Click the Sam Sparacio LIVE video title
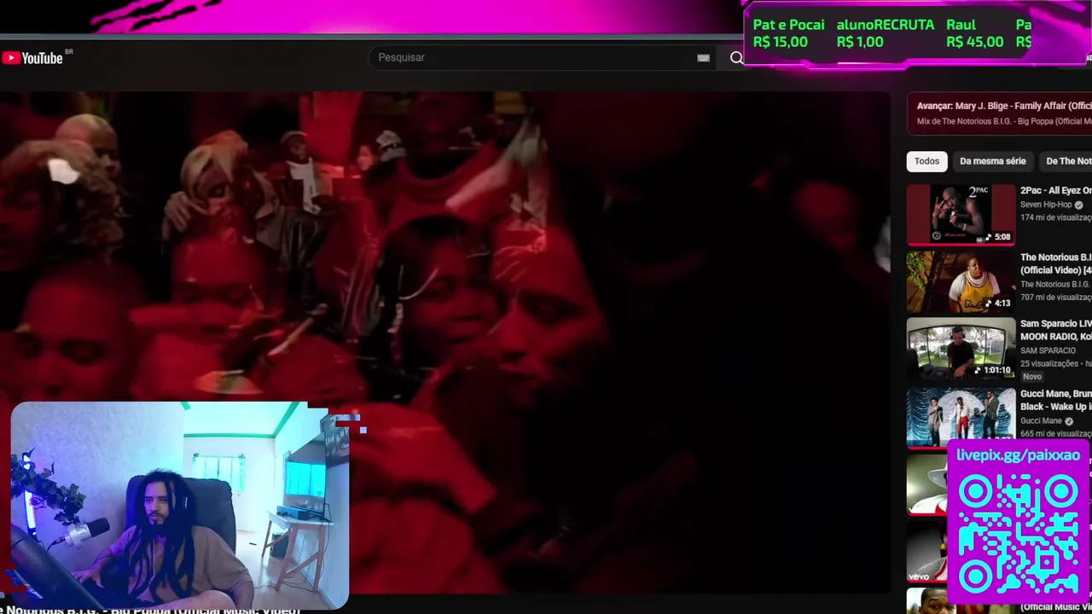Viewport: 1092px width, 614px height. [1055, 330]
